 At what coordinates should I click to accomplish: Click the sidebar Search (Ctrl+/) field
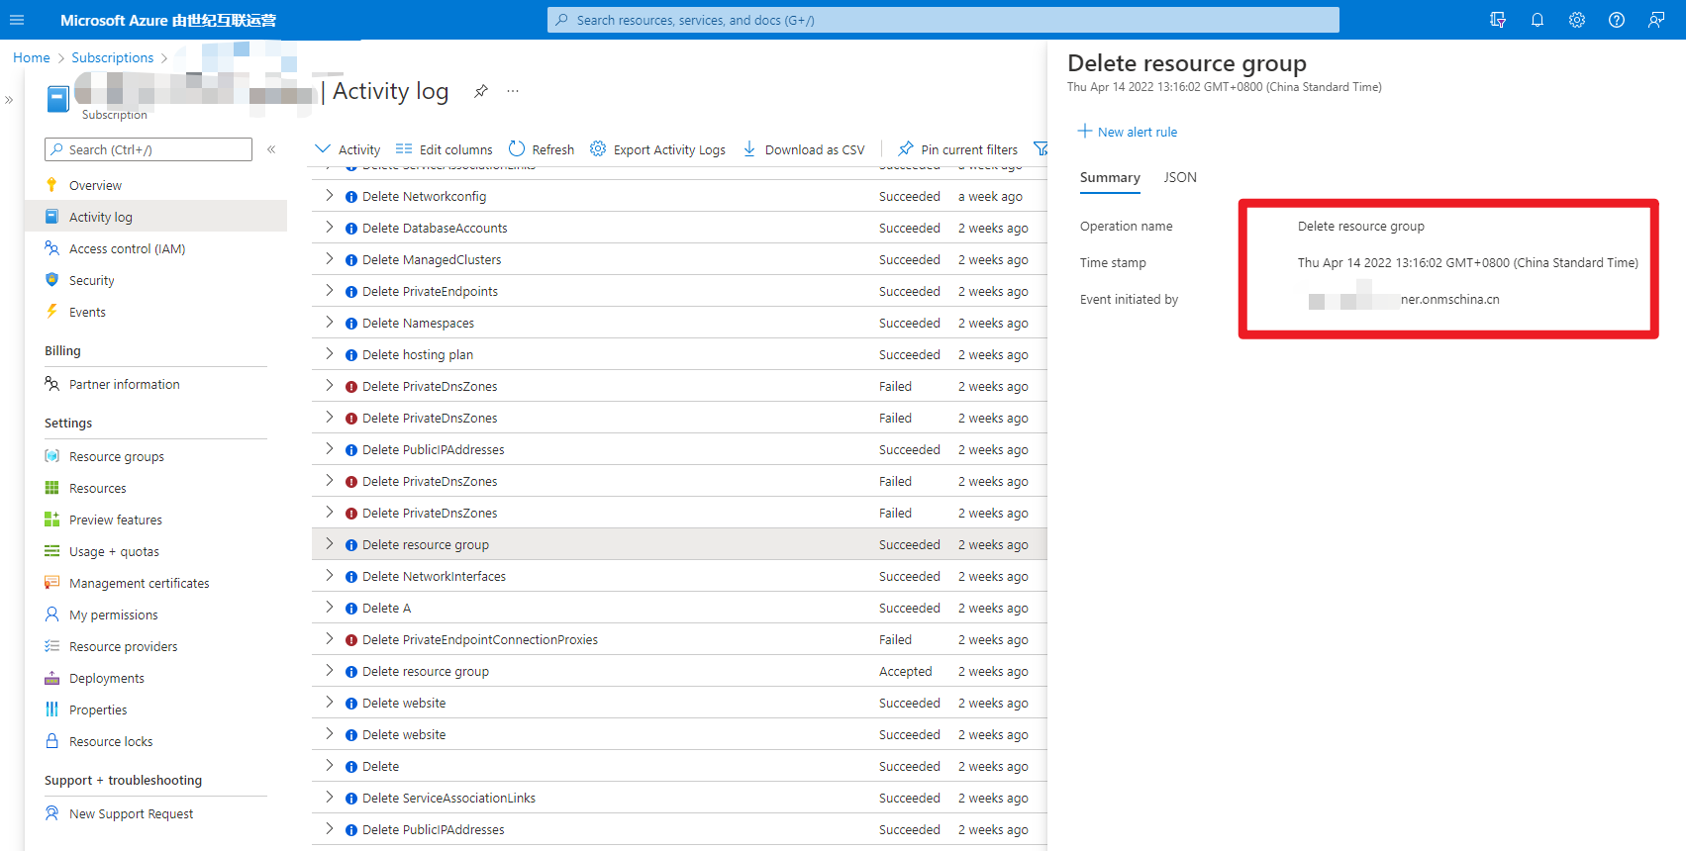[x=149, y=149]
